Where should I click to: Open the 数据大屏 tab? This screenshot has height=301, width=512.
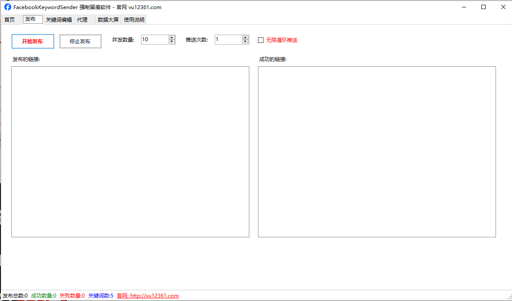tap(108, 19)
